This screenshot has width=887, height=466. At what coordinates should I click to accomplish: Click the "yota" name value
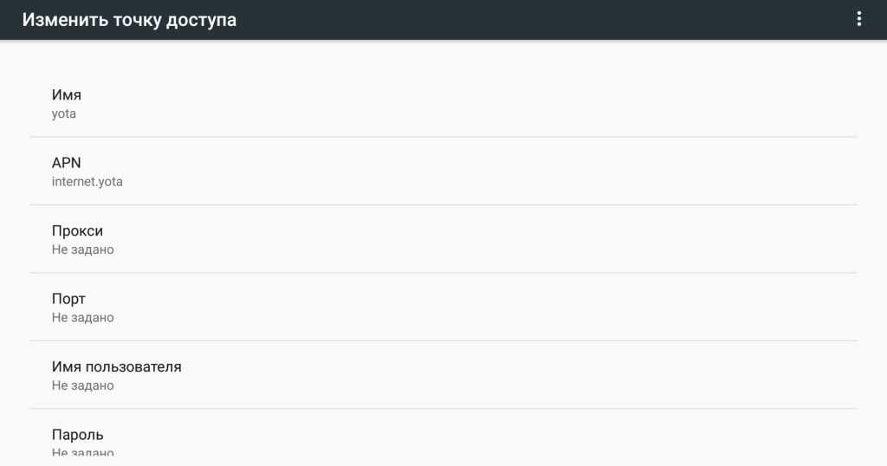point(64,113)
